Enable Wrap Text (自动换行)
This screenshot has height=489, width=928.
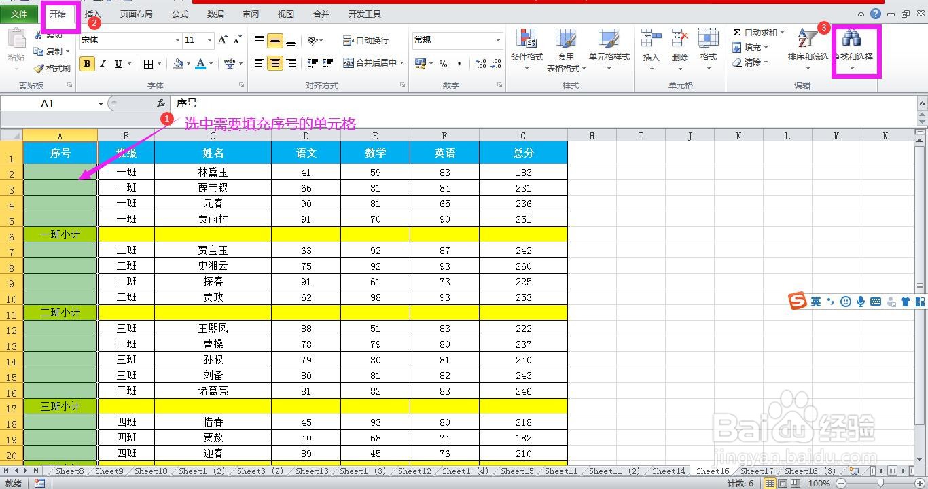(364, 40)
